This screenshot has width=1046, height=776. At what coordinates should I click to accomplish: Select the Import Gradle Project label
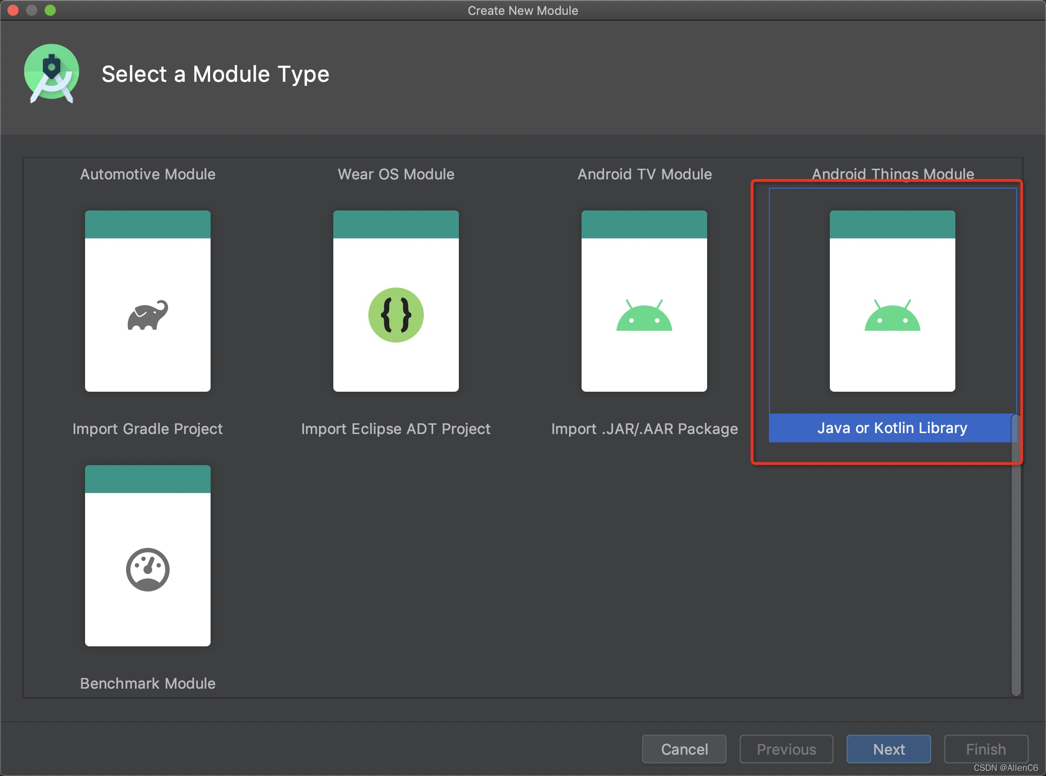pos(147,429)
